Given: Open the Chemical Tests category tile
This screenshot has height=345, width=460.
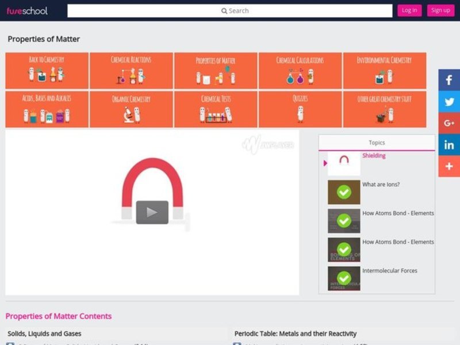Looking at the screenshot, I should point(216,109).
